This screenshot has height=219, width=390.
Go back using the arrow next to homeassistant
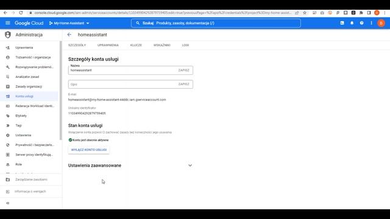(x=69, y=35)
